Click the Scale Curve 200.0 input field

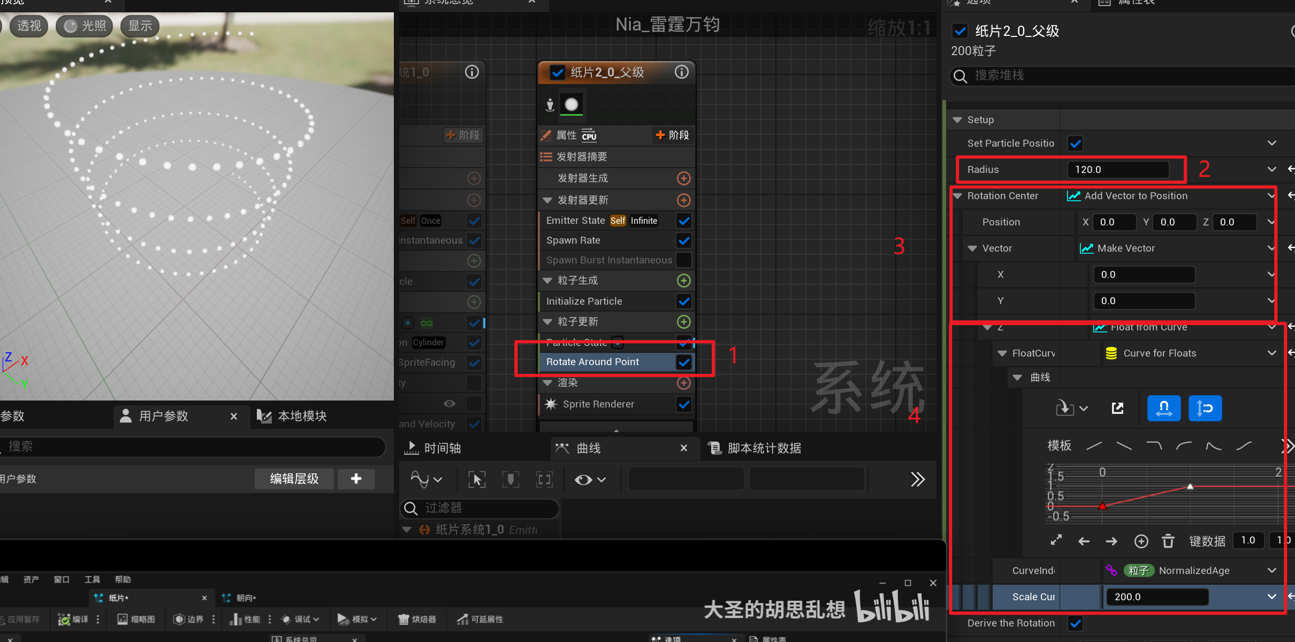pyautogui.click(x=1155, y=596)
